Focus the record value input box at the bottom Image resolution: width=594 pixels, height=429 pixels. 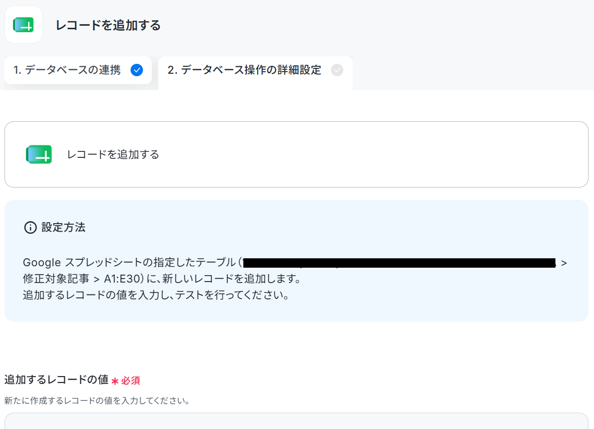pyautogui.click(x=296, y=421)
